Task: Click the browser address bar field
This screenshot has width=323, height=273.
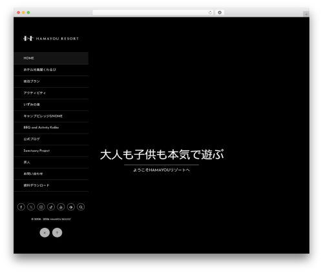Action: coord(153,12)
